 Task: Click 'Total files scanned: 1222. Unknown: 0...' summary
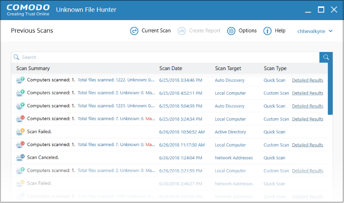pyautogui.click(x=116, y=80)
